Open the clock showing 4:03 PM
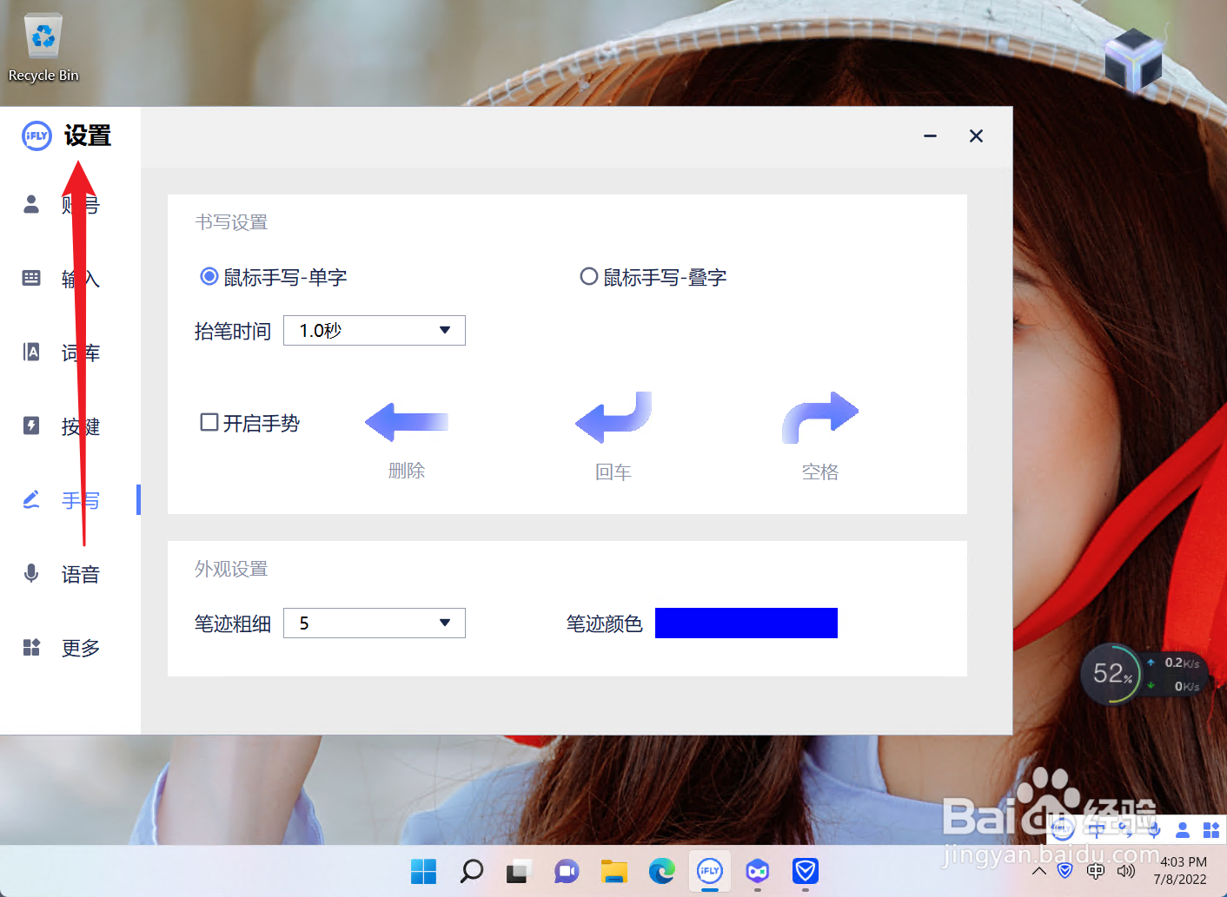1227x897 pixels. point(1180,870)
